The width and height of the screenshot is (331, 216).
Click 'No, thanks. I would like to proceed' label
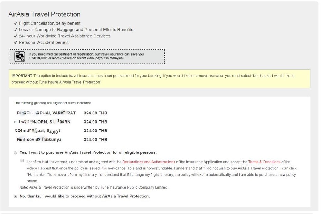pos(85,196)
